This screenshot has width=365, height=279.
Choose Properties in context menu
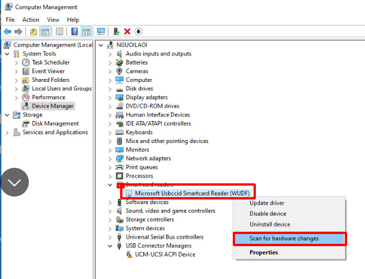[x=264, y=252]
